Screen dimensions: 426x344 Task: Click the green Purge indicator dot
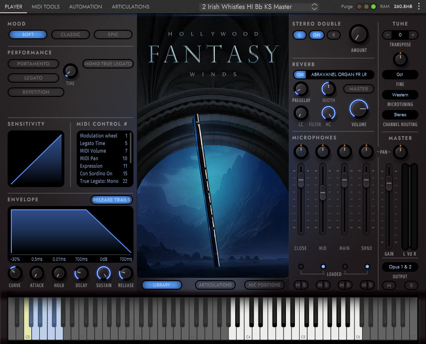(373, 7)
